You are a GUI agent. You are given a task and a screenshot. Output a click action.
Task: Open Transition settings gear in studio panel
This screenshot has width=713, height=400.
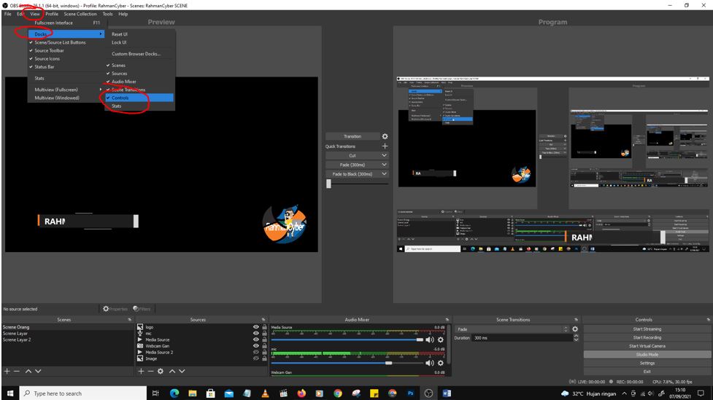click(385, 136)
